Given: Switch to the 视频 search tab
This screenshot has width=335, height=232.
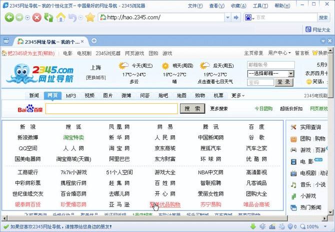Looking at the screenshot, I should [89, 95].
